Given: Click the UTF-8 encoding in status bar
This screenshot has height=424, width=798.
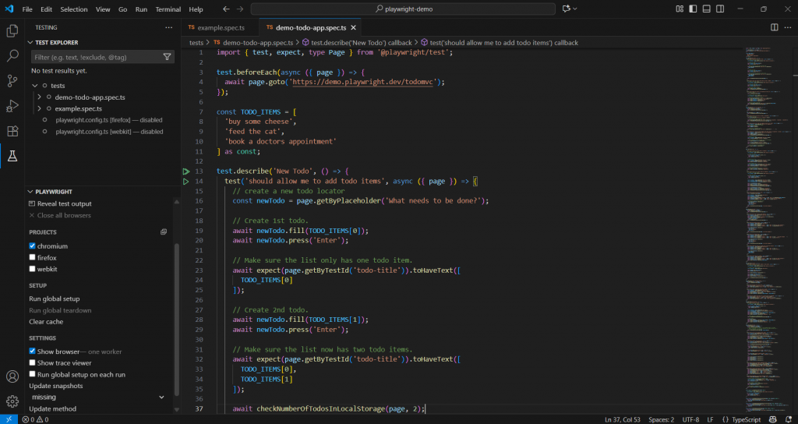Looking at the screenshot, I should [690, 419].
